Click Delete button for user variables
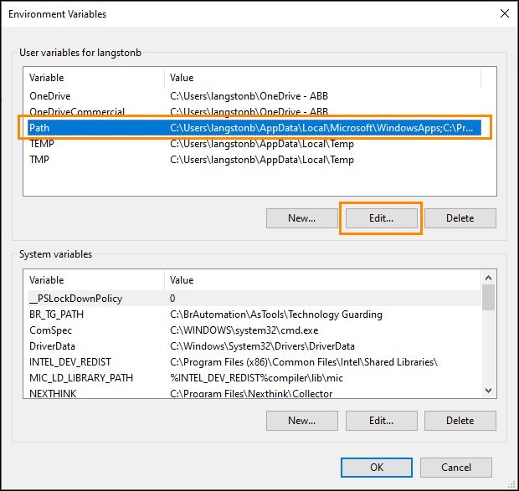519x491 pixels. [460, 218]
